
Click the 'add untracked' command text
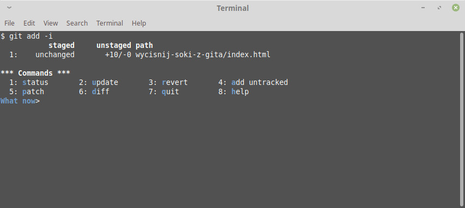coord(260,82)
